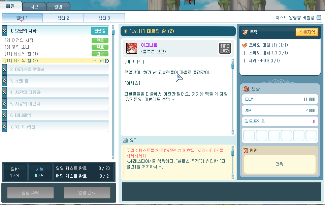The image size is (325, 205).
Task: Switch to the 서브 tab
Action: tap(34, 6)
